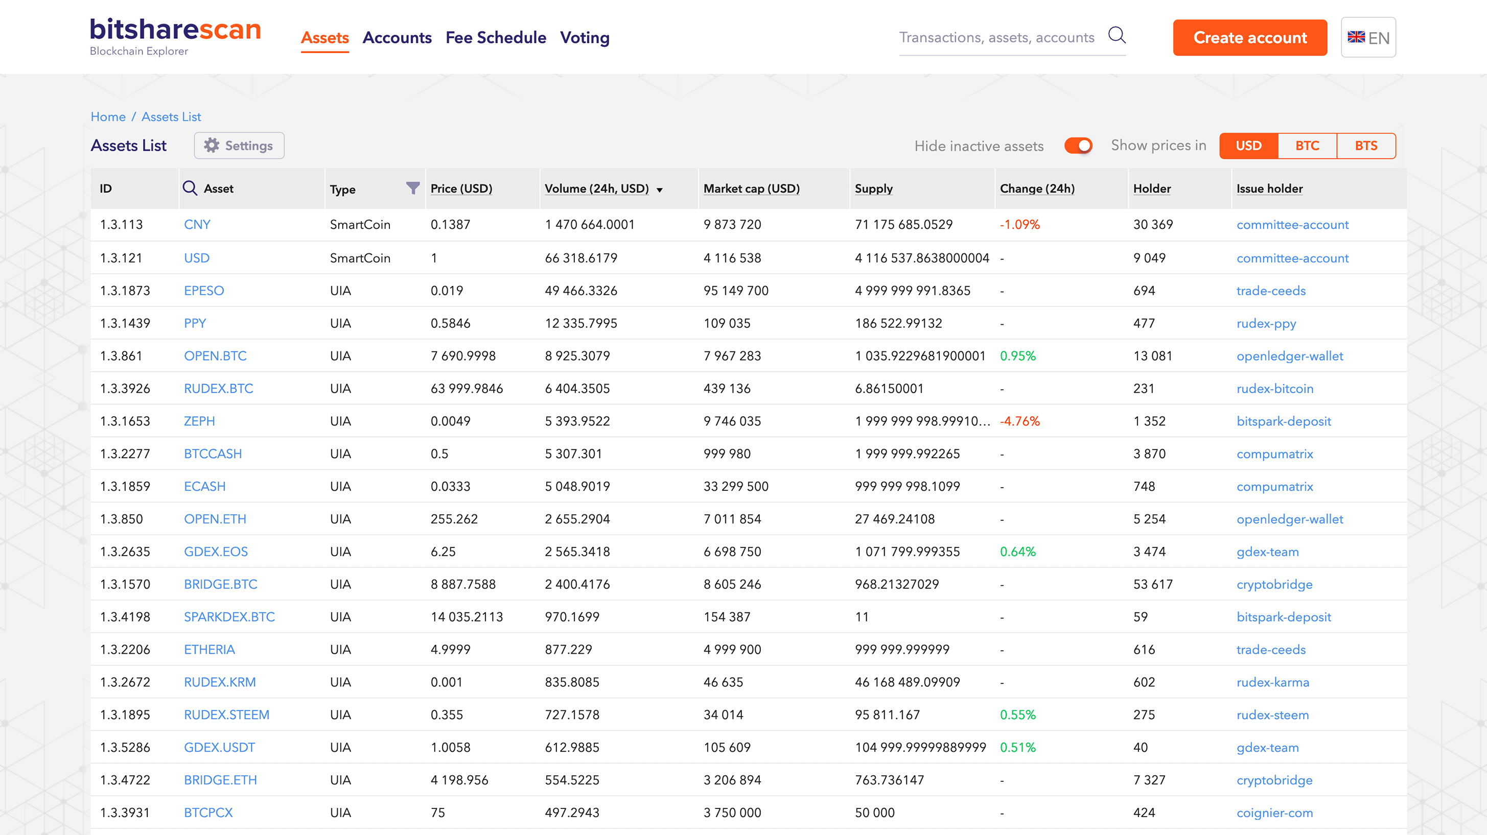Open the committee-account issuer for CNY
Viewport: 1487px width, 835px height.
[1292, 225]
